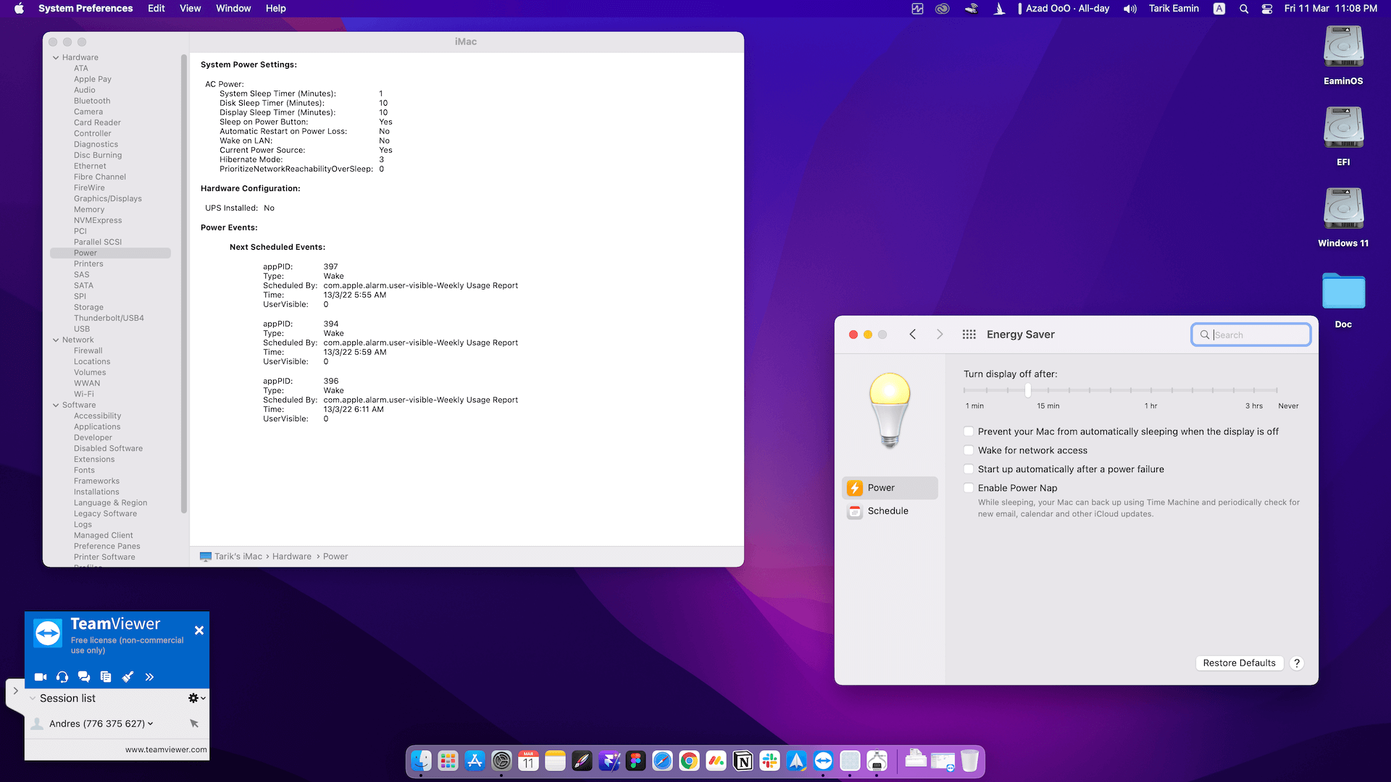Click the Energy Saver search field
Image resolution: width=1391 pixels, height=782 pixels.
1251,335
